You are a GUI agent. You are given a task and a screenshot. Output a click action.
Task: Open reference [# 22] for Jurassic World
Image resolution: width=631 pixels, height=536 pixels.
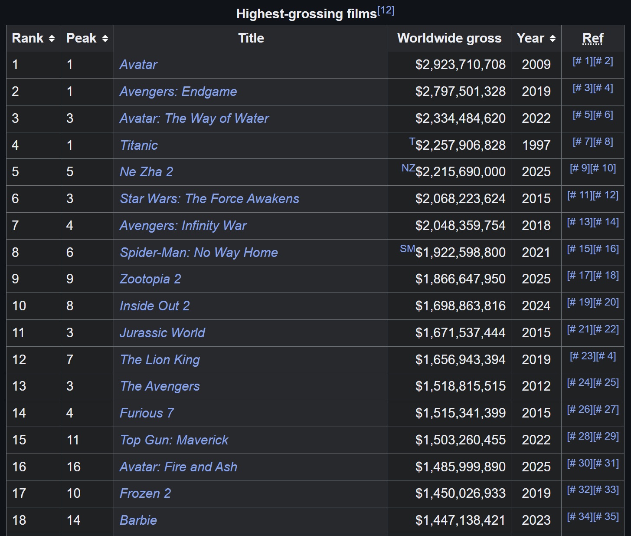606,329
